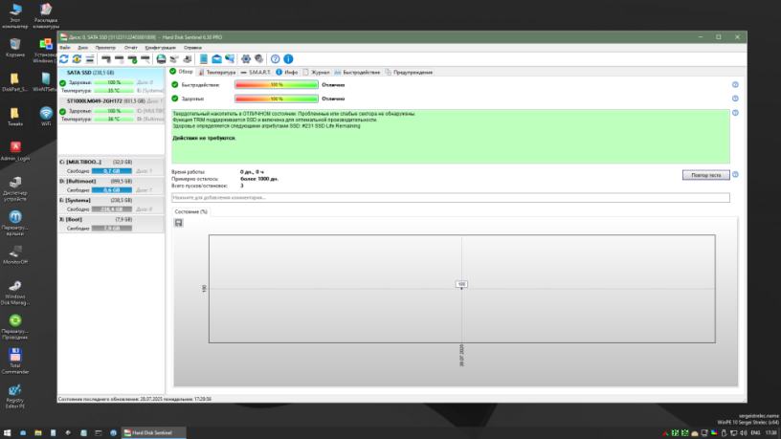Click the blue report sheet toolbar icon
This screenshot has width=781, height=439.
[x=204, y=59]
